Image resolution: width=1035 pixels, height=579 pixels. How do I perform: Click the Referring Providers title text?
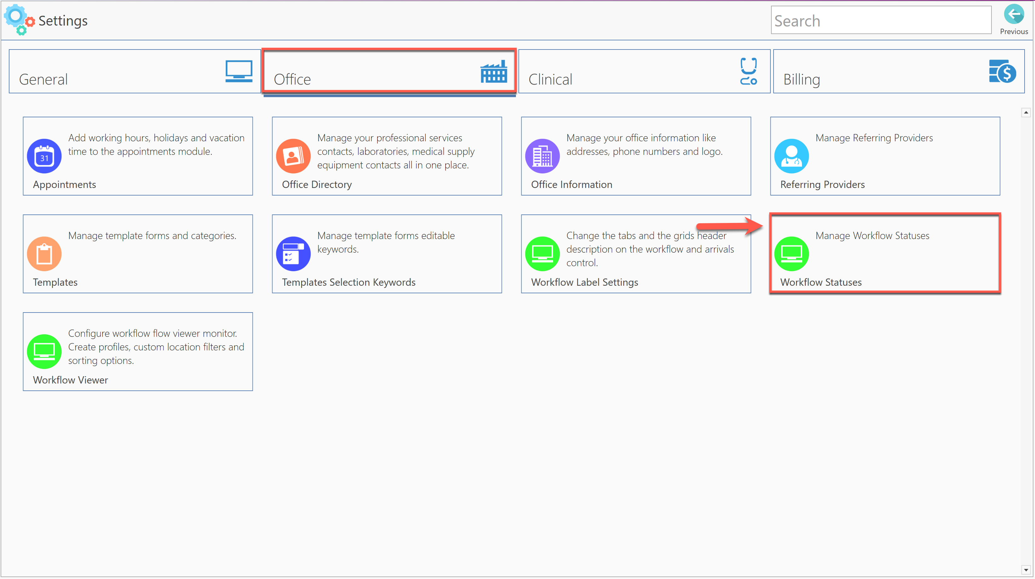[822, 184]
